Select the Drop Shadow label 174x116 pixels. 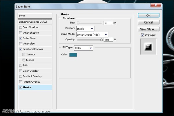coord(30,27)
